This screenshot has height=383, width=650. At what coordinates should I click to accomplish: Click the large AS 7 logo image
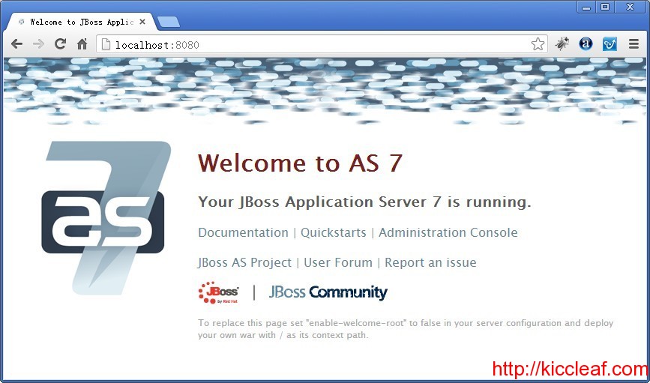pyautogui.click(x=106, y=218)
